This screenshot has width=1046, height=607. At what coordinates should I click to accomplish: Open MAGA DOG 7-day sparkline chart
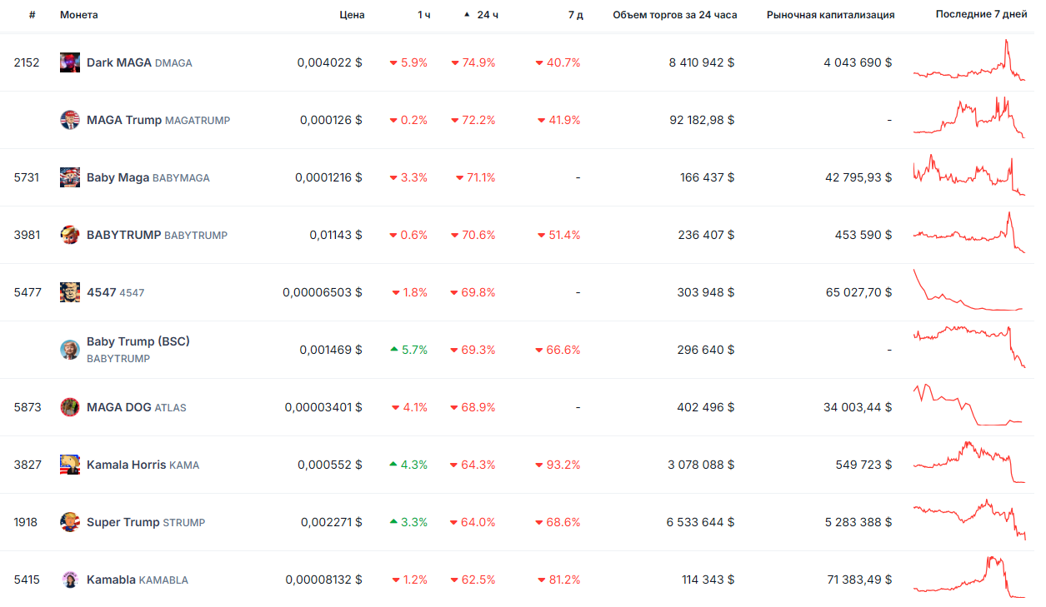tap(969, 405)
